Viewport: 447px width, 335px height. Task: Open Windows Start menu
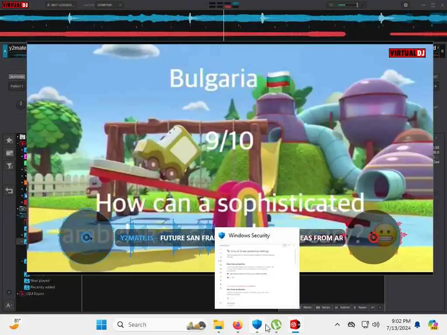(101, 325)
